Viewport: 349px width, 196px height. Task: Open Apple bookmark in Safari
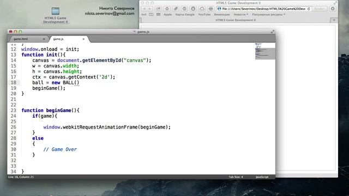[x=167, y=15]
